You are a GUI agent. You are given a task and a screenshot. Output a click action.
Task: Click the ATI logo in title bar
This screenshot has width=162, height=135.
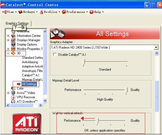pyautogui.click(x=3, y=5)
